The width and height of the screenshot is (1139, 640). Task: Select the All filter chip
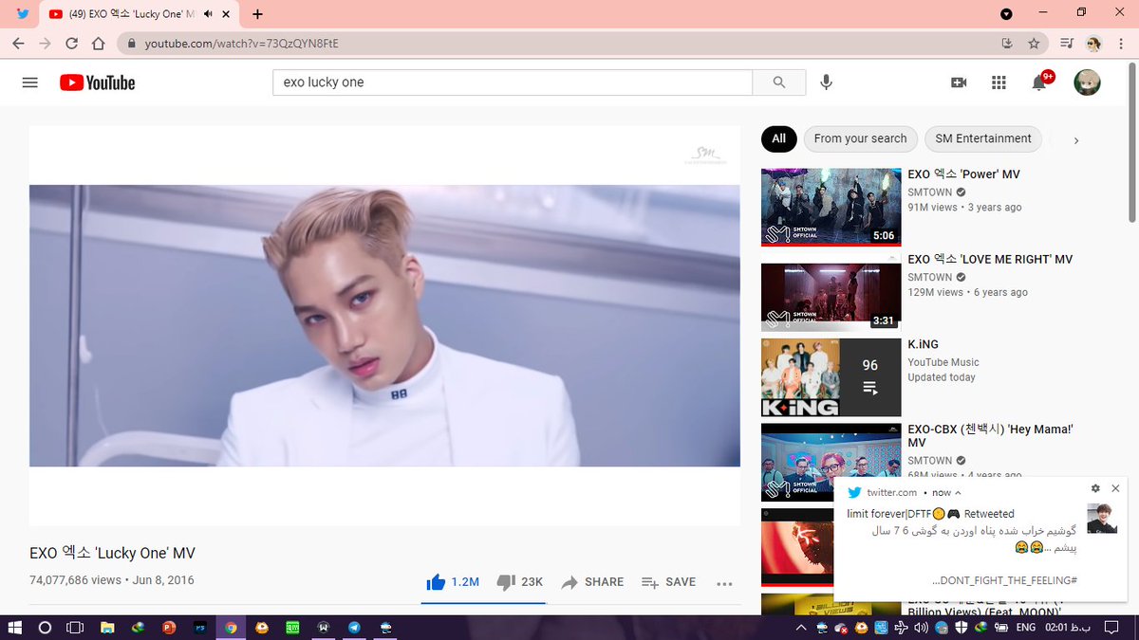click(778, 138)
